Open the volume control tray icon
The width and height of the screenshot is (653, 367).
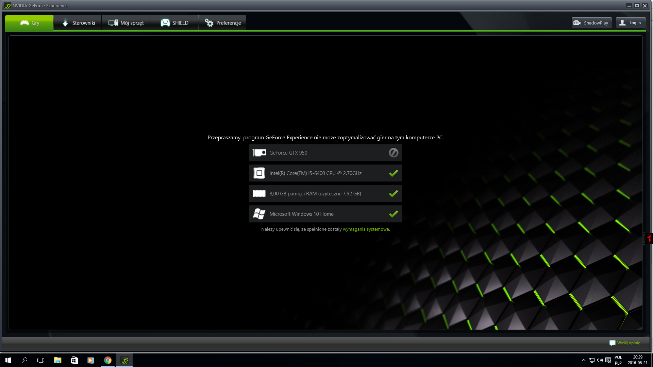tap(600, 360)
